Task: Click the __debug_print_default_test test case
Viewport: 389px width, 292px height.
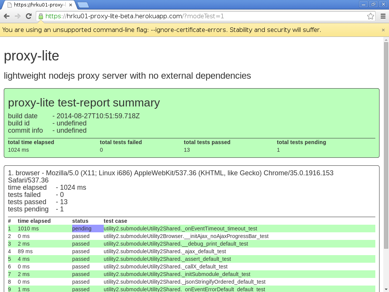Action: click(176, 244)
